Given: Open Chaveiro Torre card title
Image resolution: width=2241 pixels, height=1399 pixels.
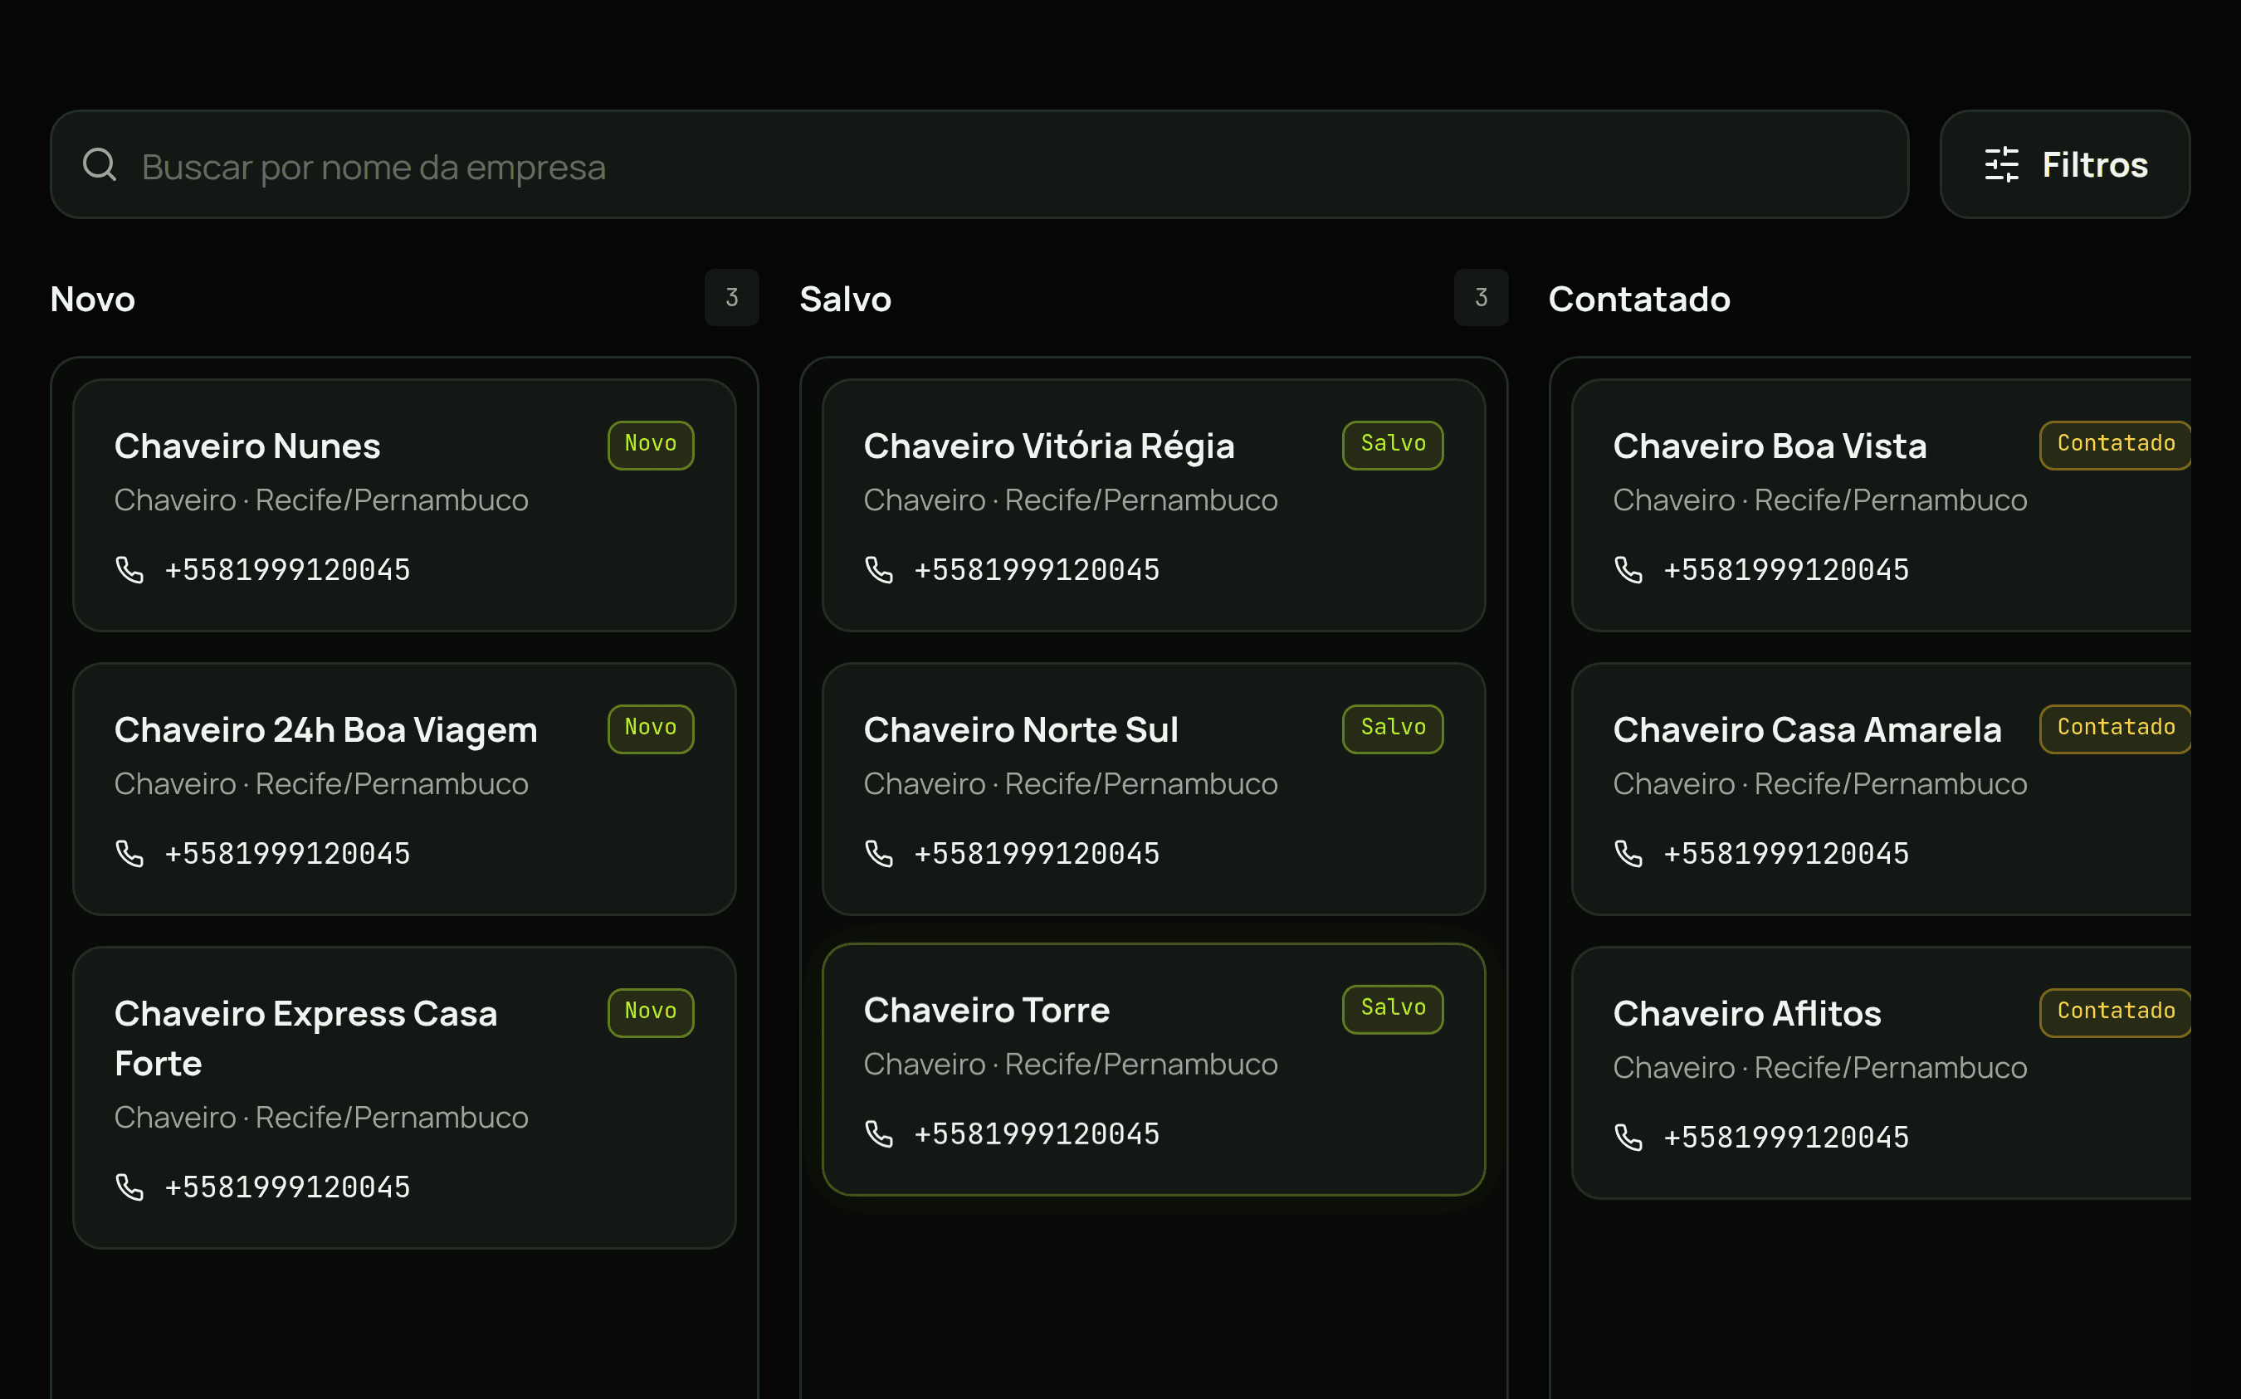Looking at the screenshot, I should click(986, 1011).
